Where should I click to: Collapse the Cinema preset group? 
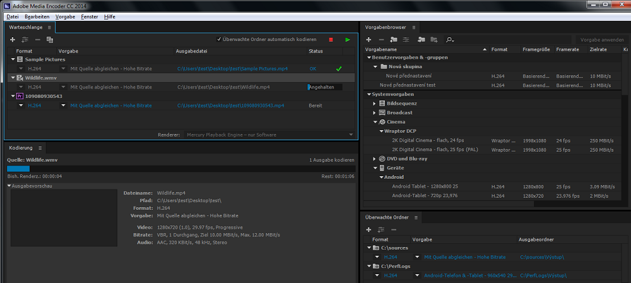[375, 122]
